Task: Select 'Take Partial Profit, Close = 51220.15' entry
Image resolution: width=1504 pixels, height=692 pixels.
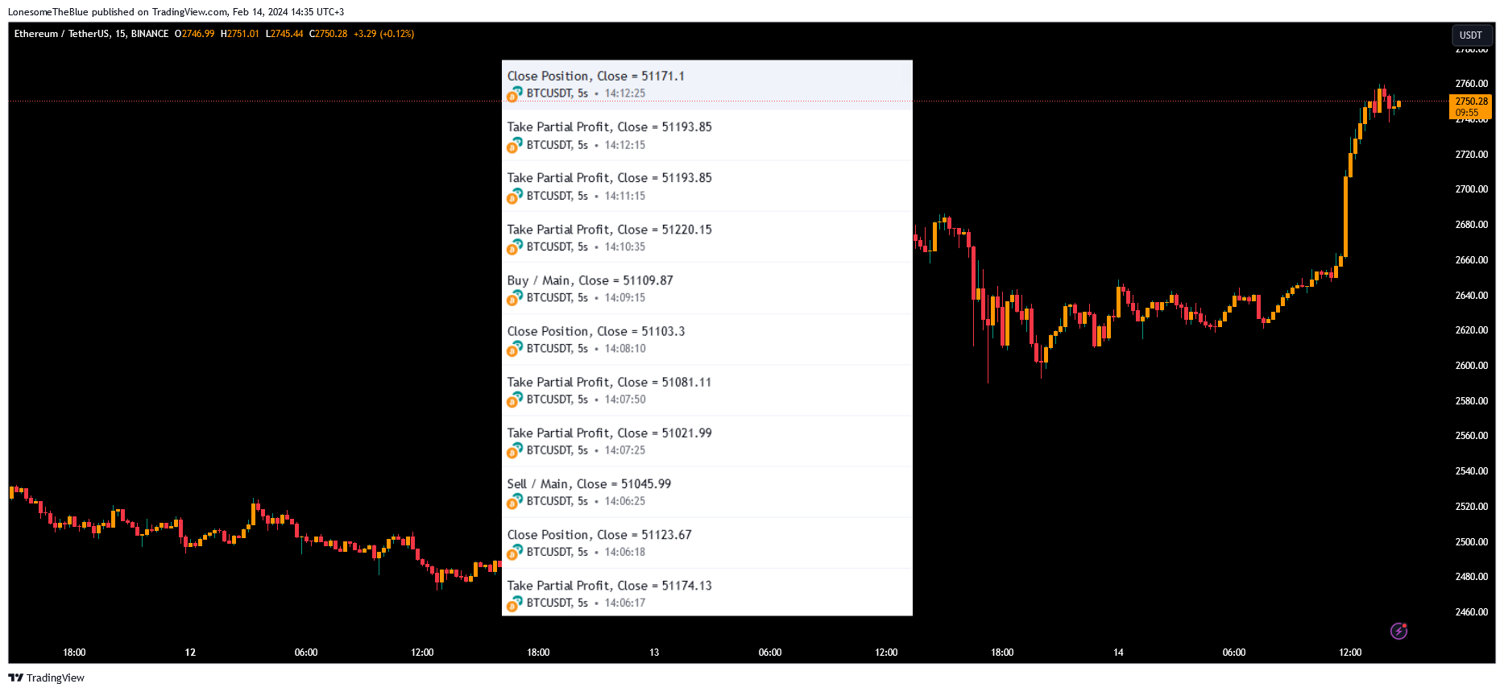Action: (706, 237)
